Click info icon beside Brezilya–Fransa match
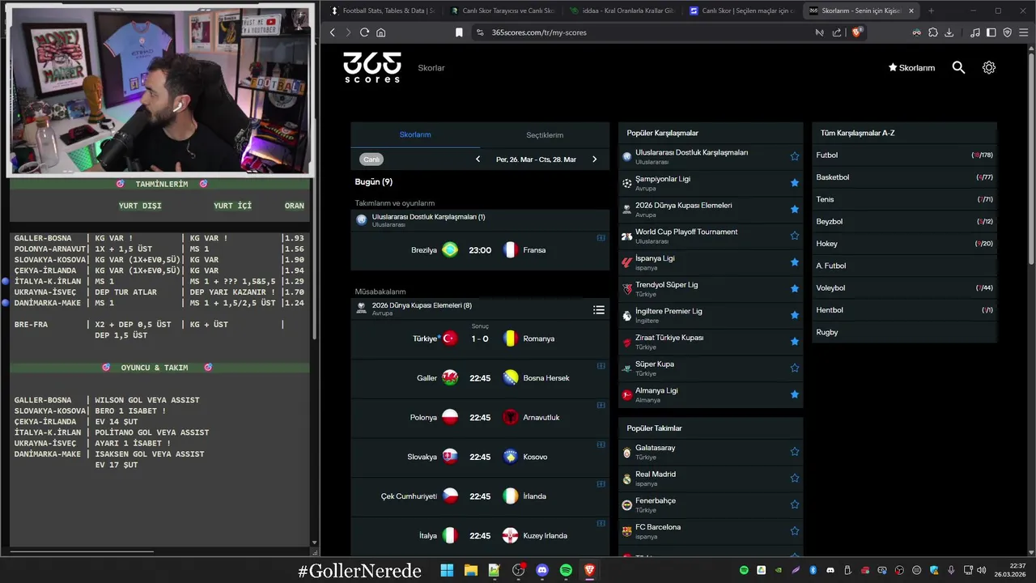 click(x=601, y=238)
